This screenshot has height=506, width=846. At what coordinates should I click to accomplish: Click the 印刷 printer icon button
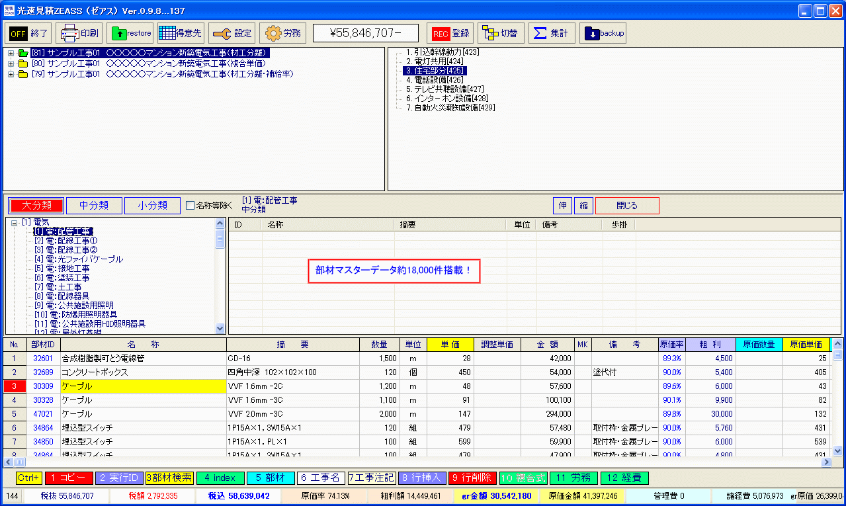(x=79, y=33)
